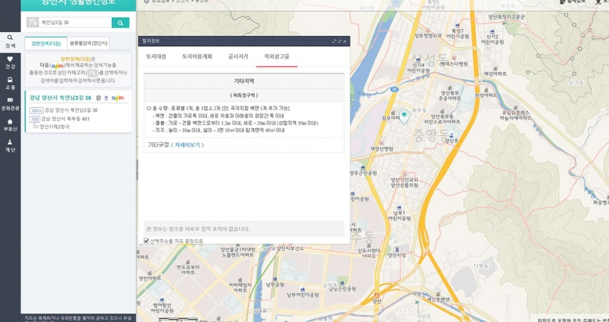Click the 본 정보는 참조용 자료 notice bar
This screenshot has height=322, width=609.
(244, 229)
